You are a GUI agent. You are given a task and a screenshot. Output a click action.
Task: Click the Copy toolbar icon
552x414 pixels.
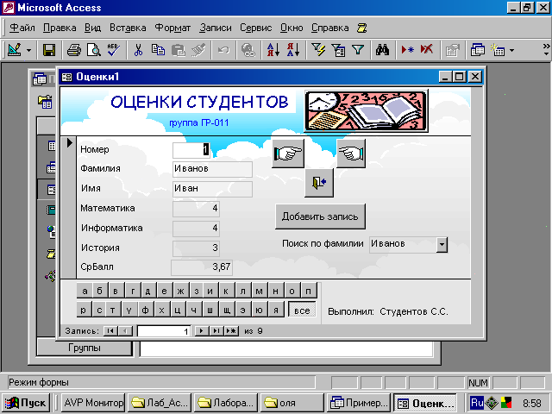[158, 50]
